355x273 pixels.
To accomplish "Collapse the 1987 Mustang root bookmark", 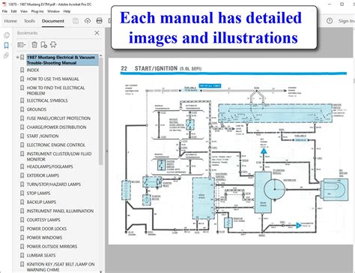I will click(17, 58).
